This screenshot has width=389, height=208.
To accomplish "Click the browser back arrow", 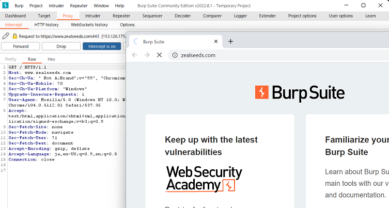I will [x=134, y=55].
